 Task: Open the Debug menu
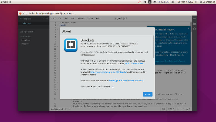[90, 18]
